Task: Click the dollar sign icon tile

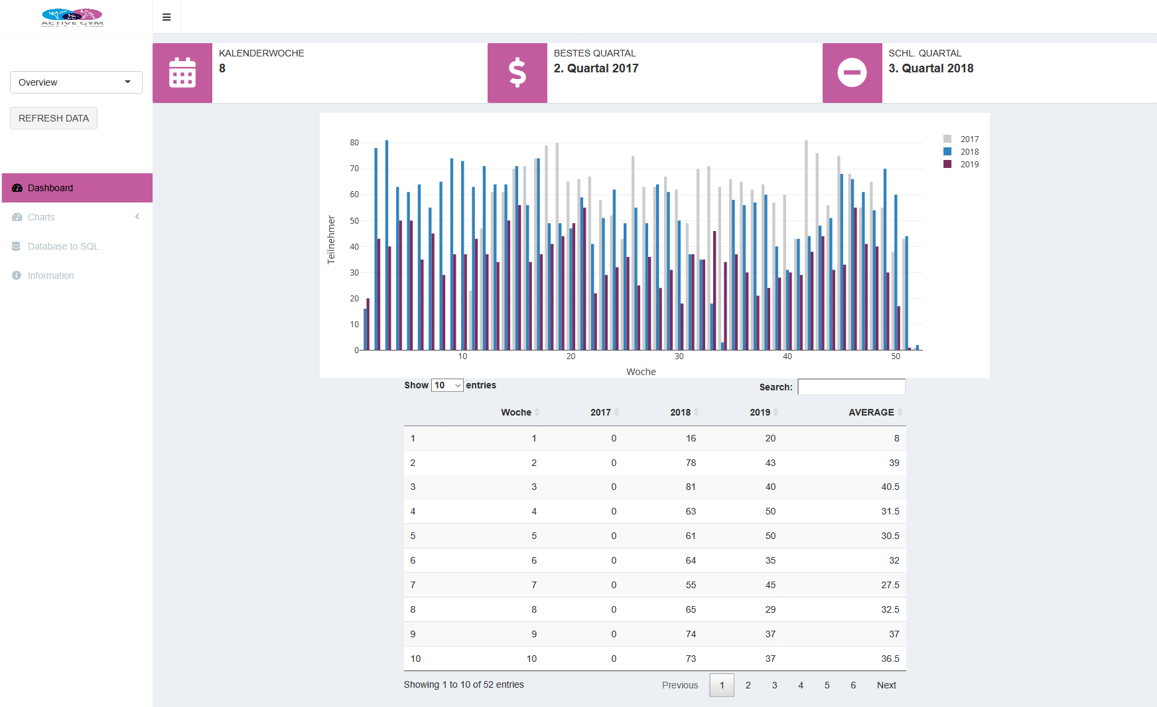Action: tap(517, 73)
